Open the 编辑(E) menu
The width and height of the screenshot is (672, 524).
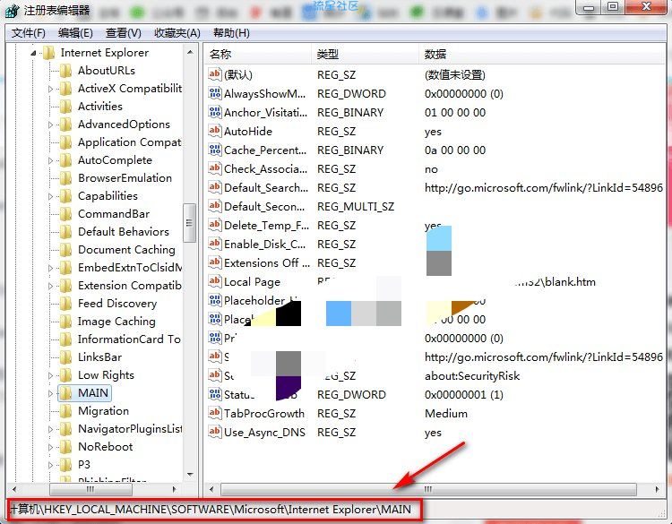[75, 33]
